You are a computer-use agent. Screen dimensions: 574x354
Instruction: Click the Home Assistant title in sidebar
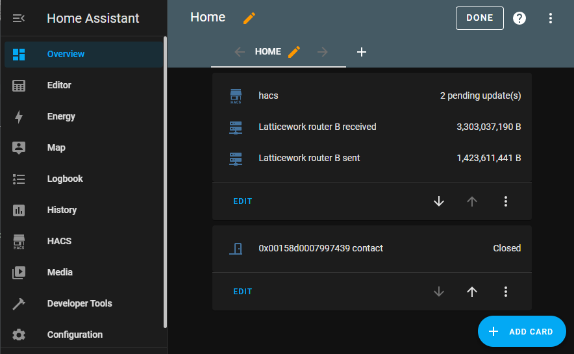pos(93,18)
